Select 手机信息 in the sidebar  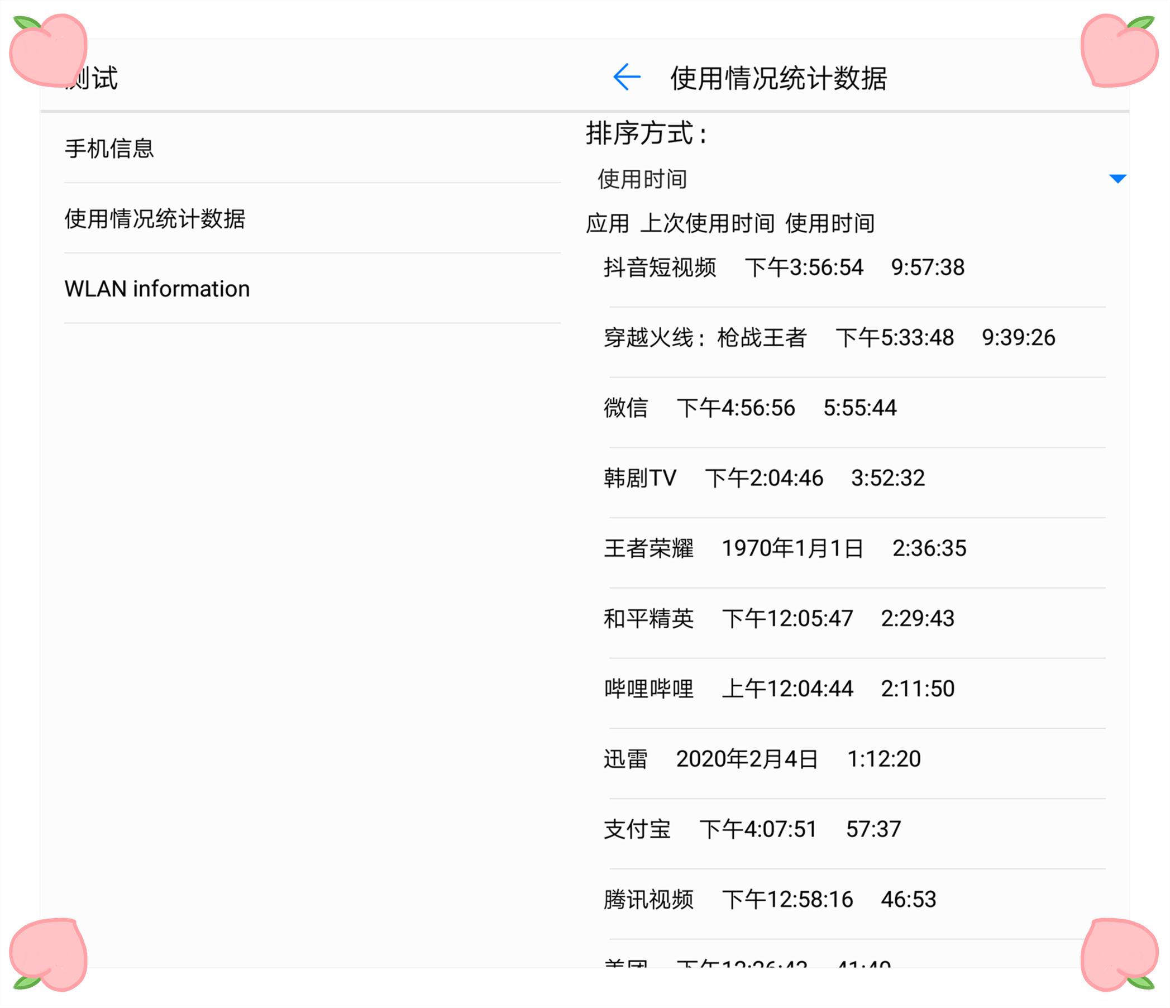111,148
